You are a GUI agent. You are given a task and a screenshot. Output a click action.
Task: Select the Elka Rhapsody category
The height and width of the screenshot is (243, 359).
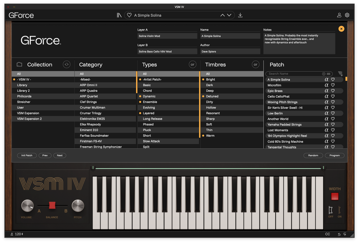(x=105, y=124)
